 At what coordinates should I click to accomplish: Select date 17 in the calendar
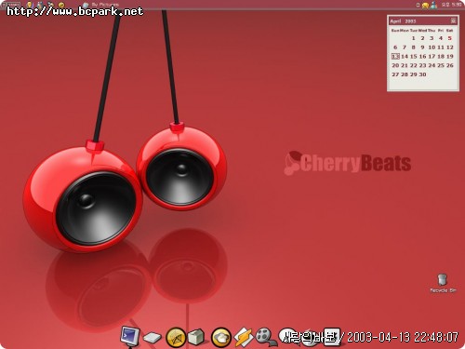coord(432,56)
